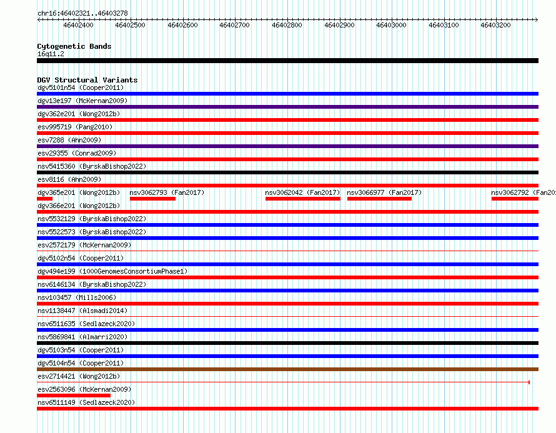Viewport: 556px width, 433px height.
Task: Click the dgv5101n54 (Cooper2011) variant label
Action: pos(81,87)
